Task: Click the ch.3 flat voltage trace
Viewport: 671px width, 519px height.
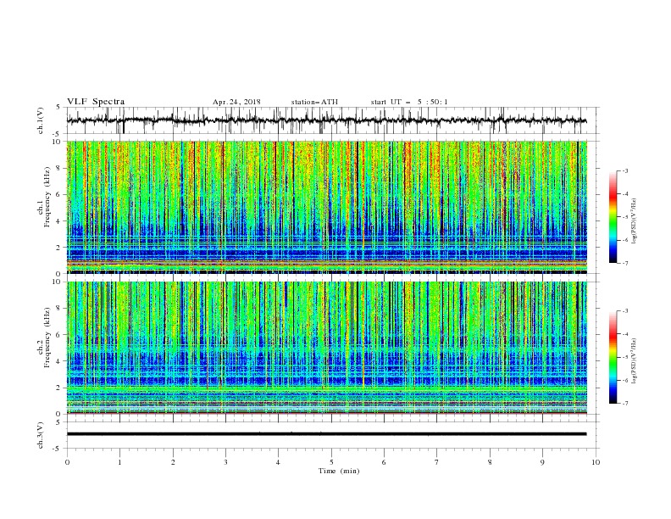Action: click(326, 434)
